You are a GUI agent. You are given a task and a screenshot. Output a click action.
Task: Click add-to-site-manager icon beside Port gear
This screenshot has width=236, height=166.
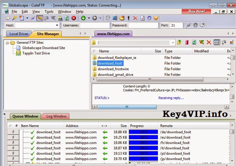(x=202, y=25)
